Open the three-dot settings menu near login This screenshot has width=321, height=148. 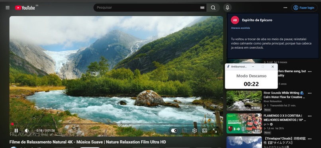click(x=286, y=8)
